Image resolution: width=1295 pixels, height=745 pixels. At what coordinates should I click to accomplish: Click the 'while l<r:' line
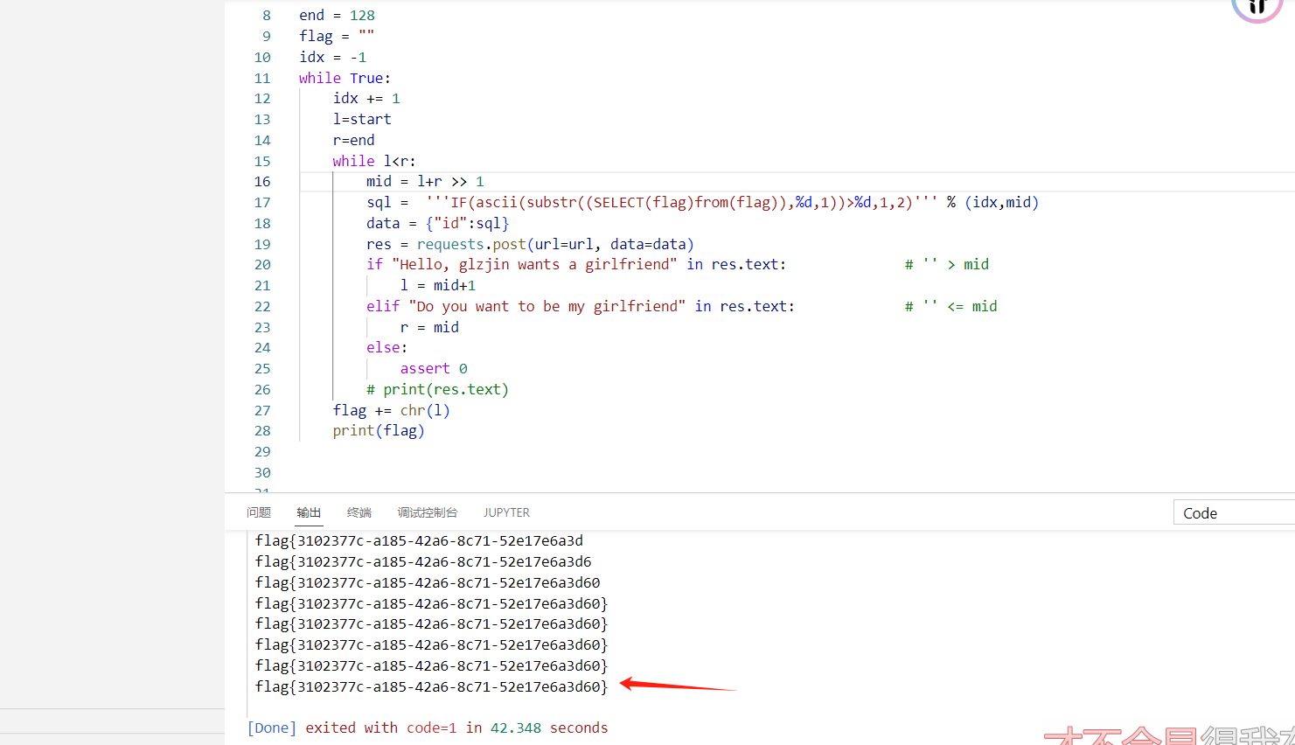(x=374, y=162)
